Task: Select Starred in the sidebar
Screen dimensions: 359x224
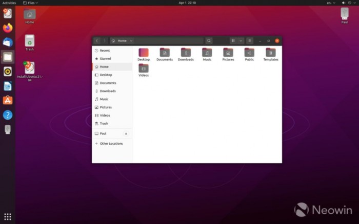Action: (112, 59)
